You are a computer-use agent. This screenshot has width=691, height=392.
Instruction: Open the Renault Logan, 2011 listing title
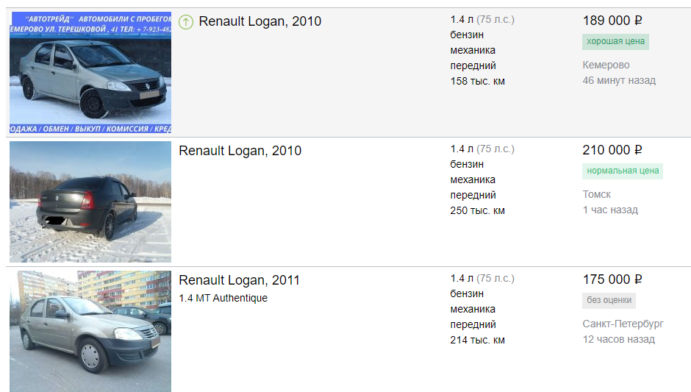click(239, 280)
